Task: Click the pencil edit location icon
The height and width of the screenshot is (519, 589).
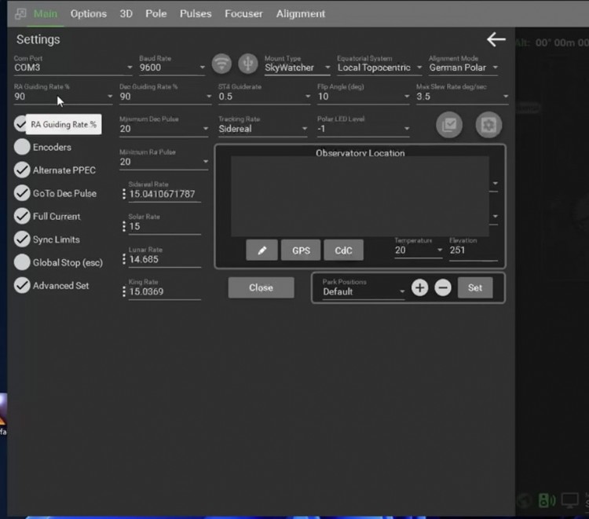Action: point(262,250)
